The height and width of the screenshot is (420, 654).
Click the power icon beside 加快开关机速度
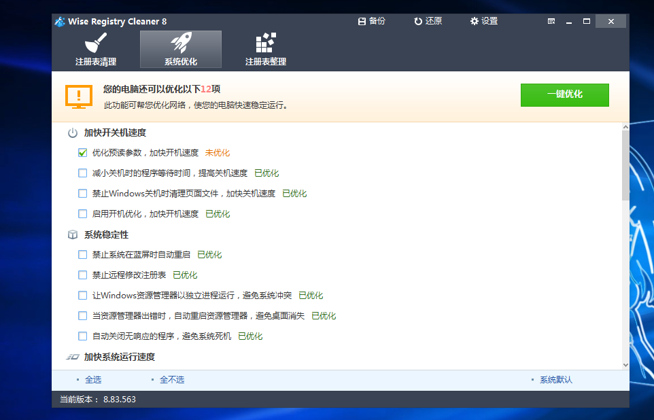pos(73,133)
